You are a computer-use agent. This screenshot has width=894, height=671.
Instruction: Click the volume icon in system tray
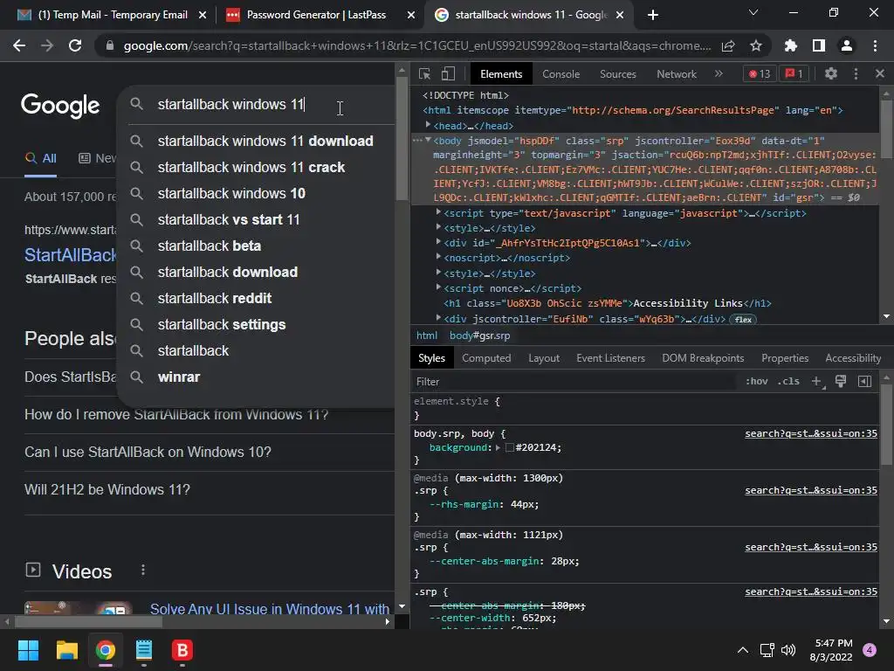[788, 650]
